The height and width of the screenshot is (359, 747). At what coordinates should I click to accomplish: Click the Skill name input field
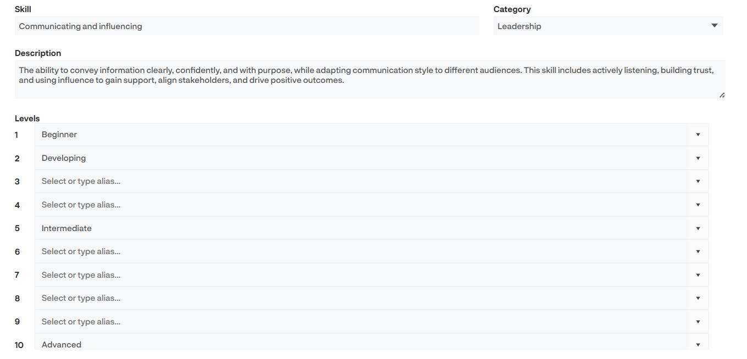click(x=246, y=26)
